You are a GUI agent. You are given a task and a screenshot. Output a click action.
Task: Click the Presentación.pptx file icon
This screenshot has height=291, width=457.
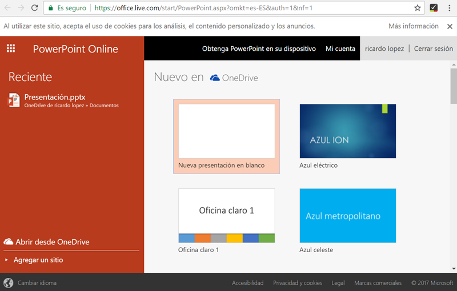(x=14, y=100)
